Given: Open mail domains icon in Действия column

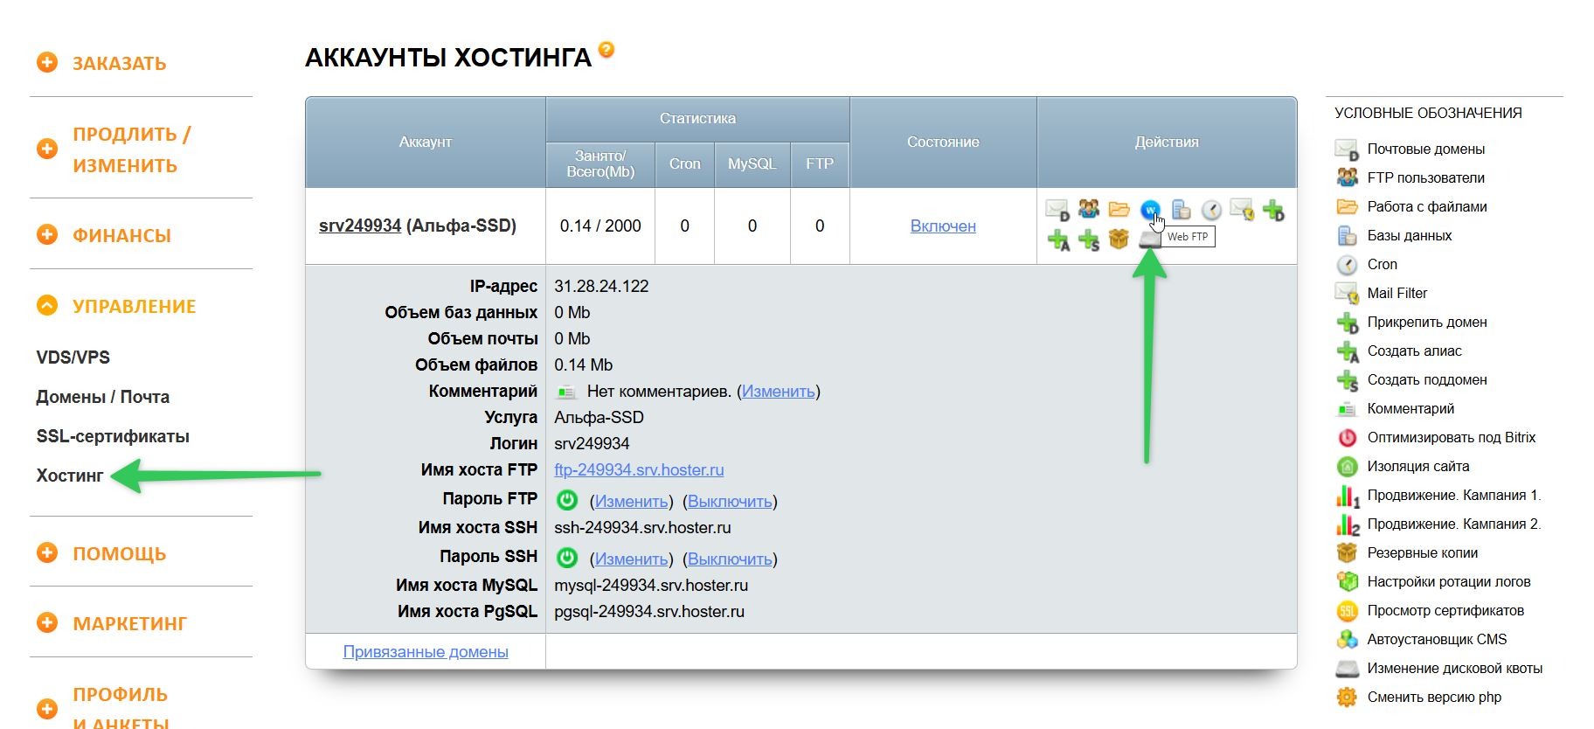Looking at the screenshot, I should [x=1057, y=210].
